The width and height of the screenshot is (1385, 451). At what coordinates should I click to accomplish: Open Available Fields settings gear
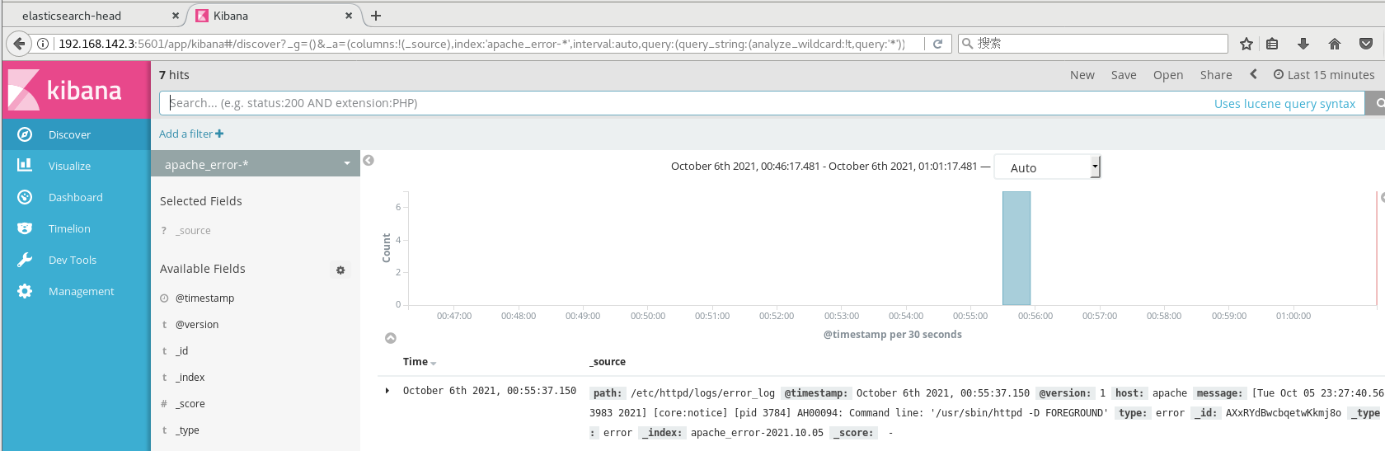[x=340, y=270]
